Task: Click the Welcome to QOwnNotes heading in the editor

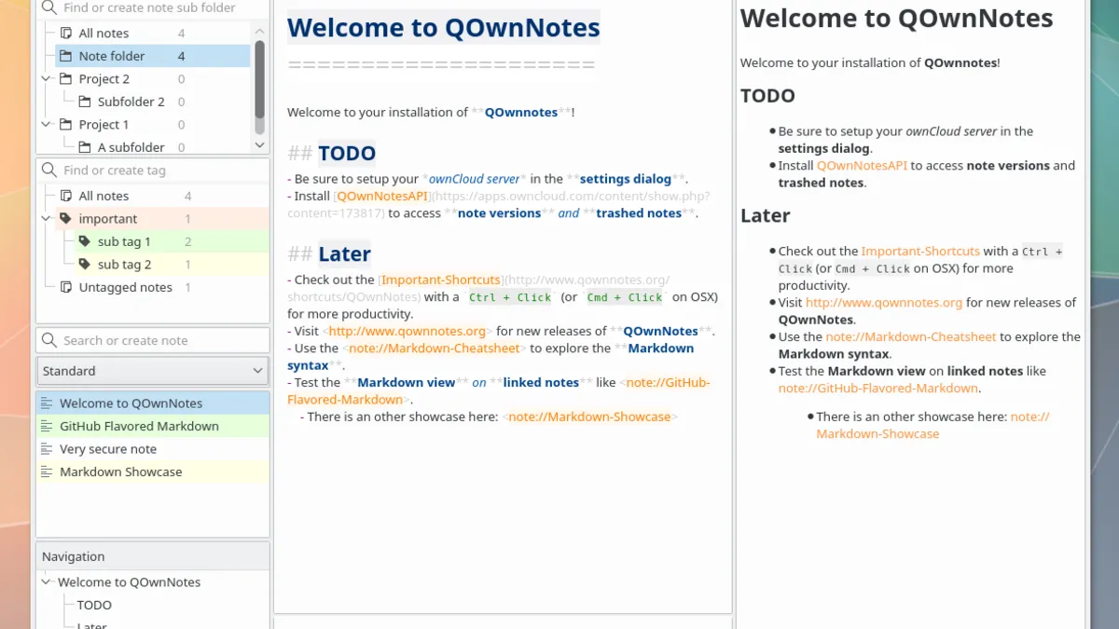Action: (x=443, y=28)
